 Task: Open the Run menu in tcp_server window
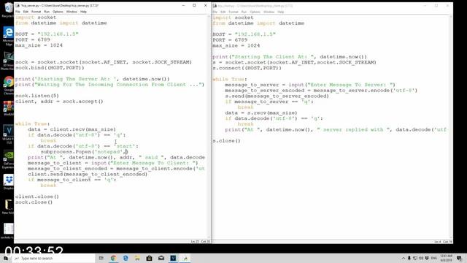(47, 12)
